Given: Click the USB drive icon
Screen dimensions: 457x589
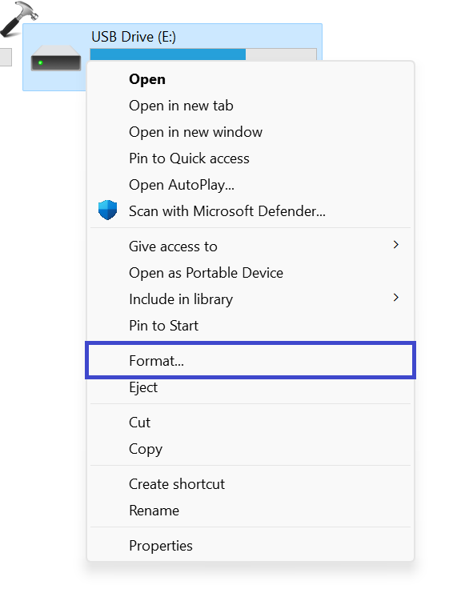Looking at the screenshot, I should pos(56,58).
